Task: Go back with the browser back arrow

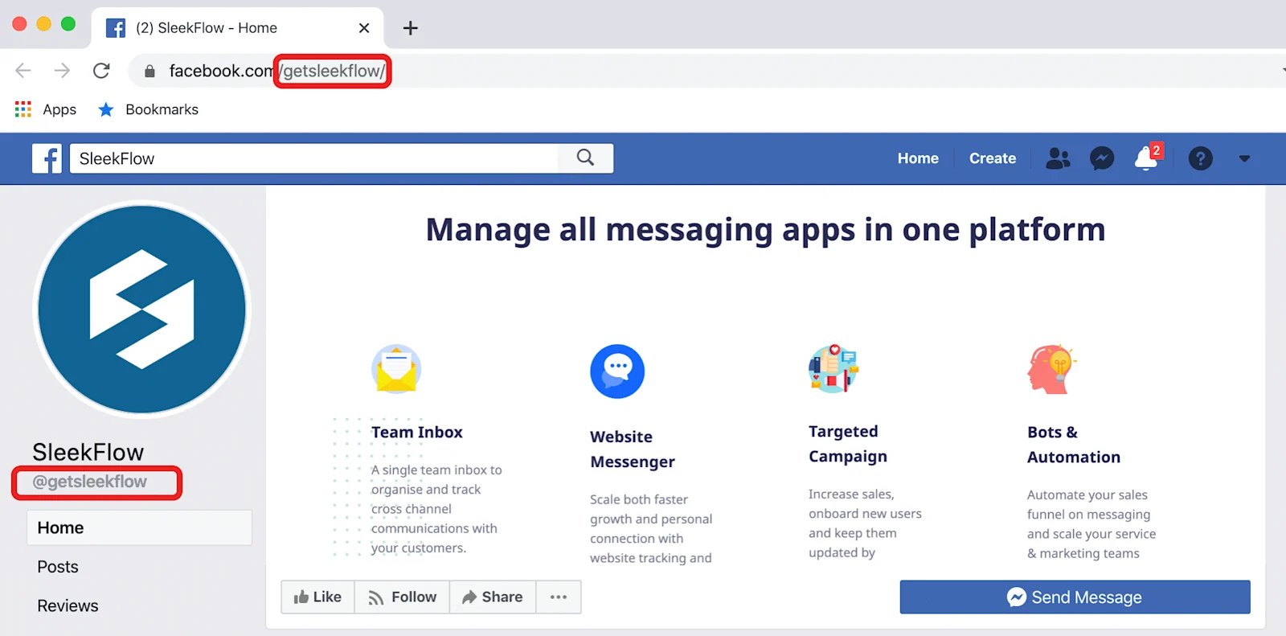Action: 23,71
